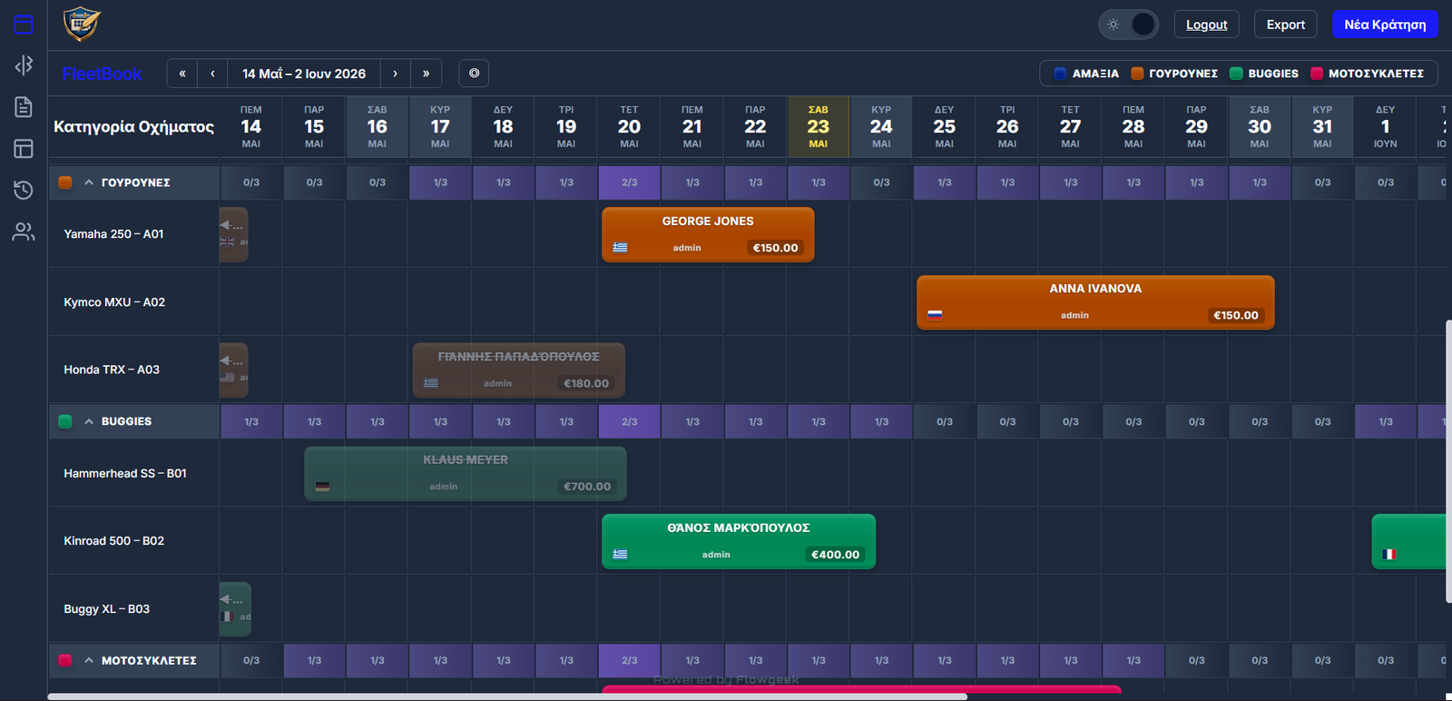
Task: Click green swatch in BUGGIES group row
Action: tap(65, 421)
